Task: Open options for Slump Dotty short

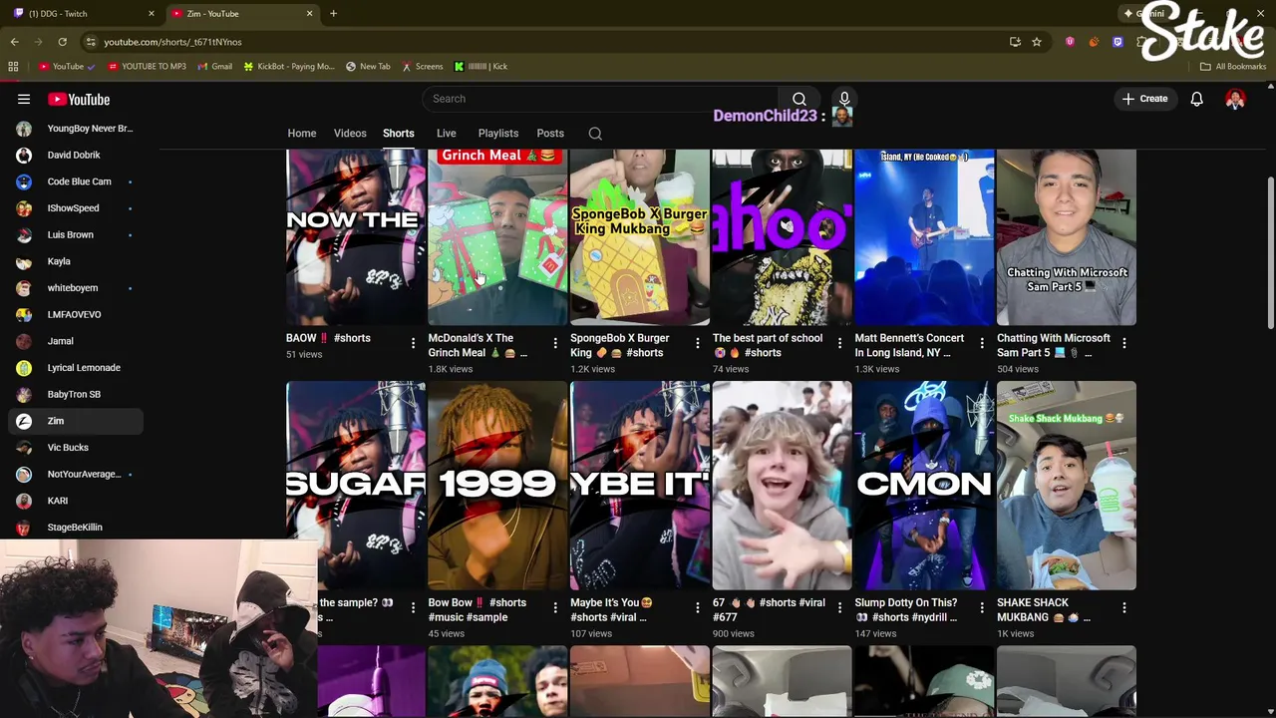Action: click(x=982, y=607)
